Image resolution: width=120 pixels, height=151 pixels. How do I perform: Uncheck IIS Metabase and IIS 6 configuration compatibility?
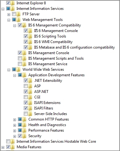coord(26,47)
